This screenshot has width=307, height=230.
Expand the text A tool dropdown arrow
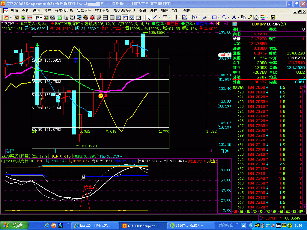click(x=238, y=18)
